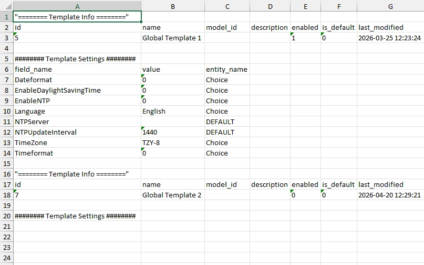
Task: Click 'description' header in row 17
Action: tap(270, 185)
